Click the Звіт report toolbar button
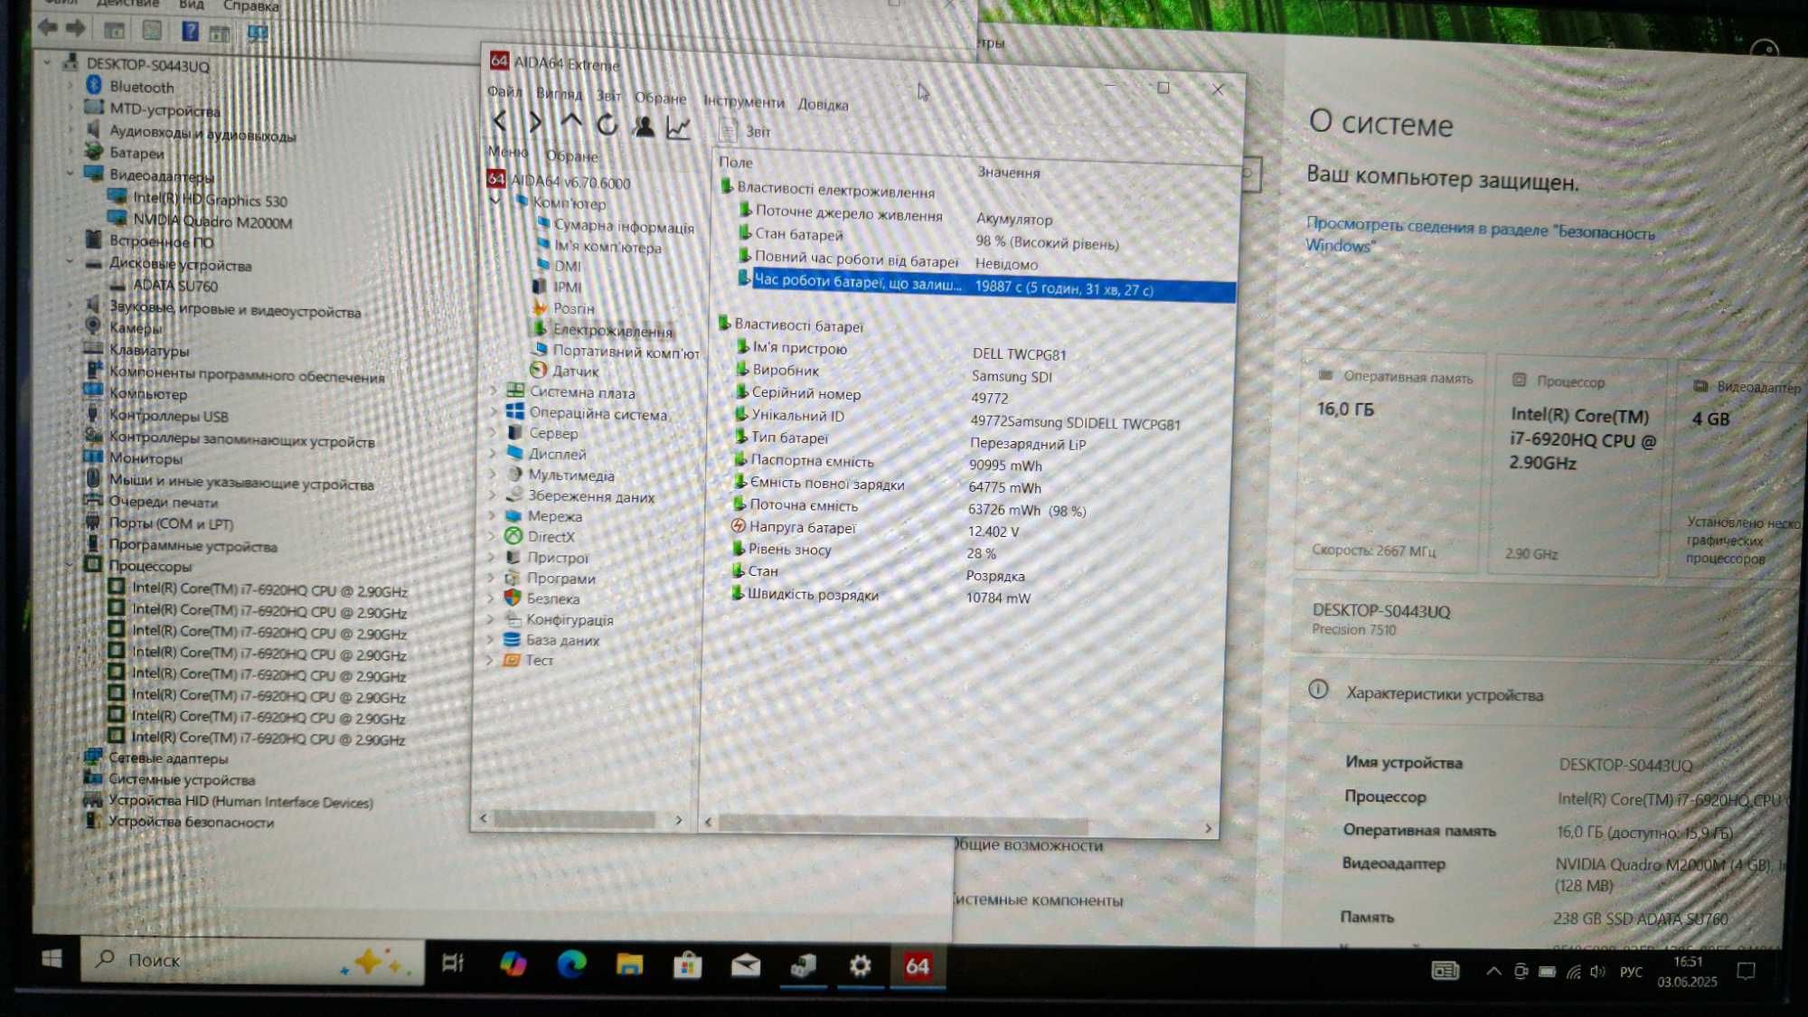This screenshot has width=1808, height=1017. [x=747, y=131]
